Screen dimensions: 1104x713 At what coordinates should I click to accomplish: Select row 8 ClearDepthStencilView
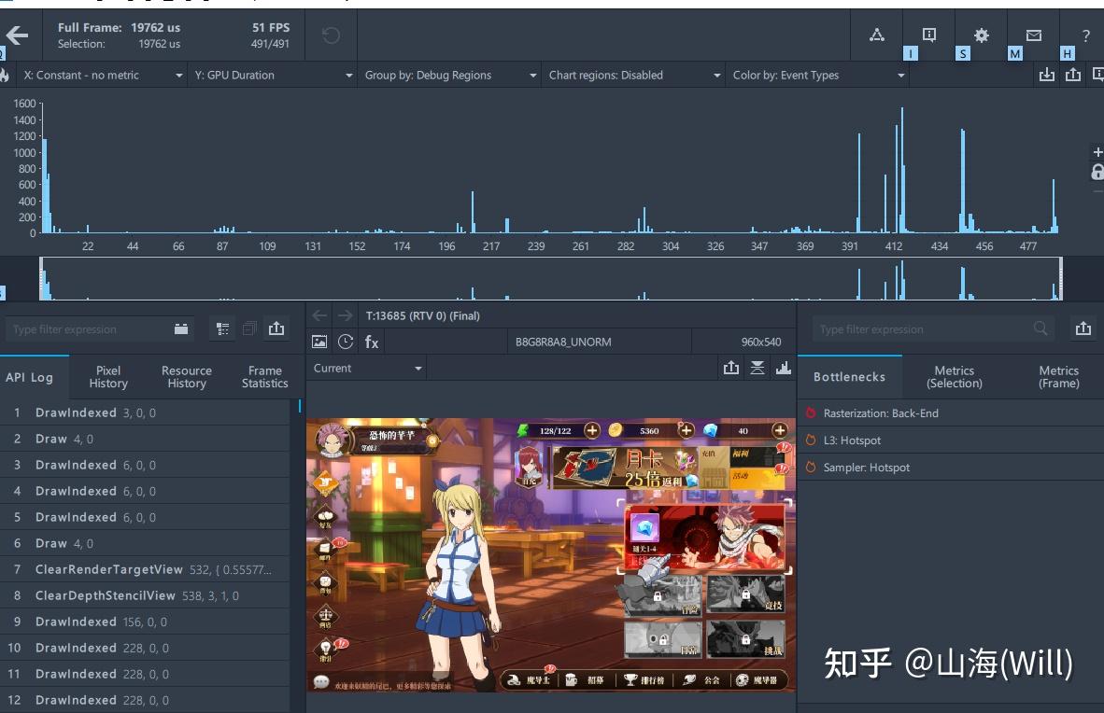click(x=145, y=595)
